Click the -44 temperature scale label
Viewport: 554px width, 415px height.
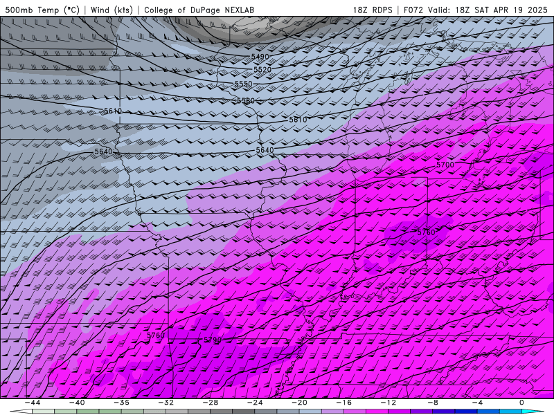coord(33,403)
